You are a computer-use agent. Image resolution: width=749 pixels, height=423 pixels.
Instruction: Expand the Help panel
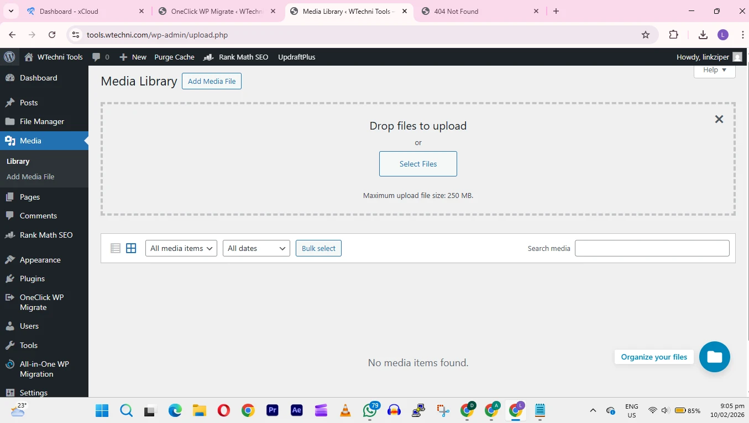point(714,70)
